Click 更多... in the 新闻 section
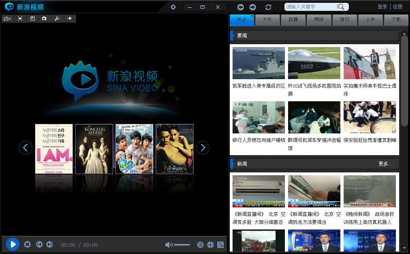The width and height of the screenshot is (410, 254). pos(386,164)
